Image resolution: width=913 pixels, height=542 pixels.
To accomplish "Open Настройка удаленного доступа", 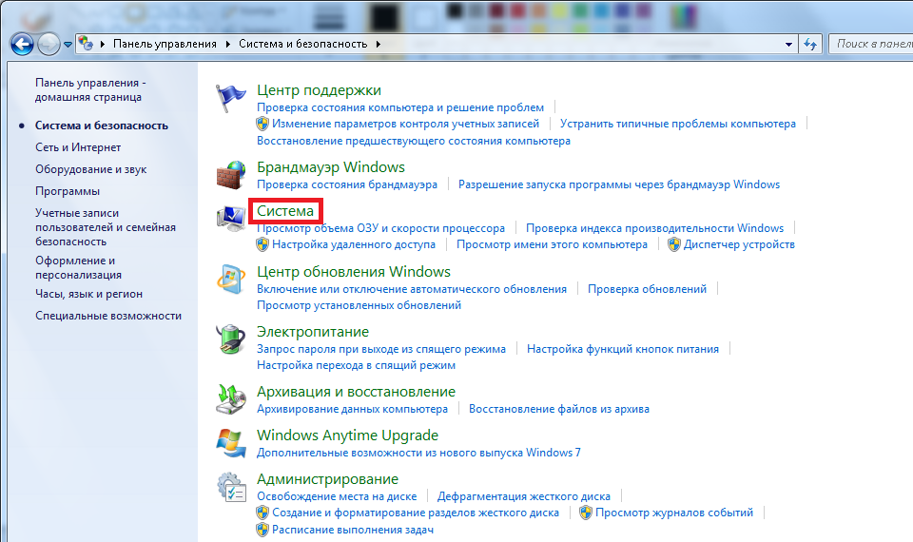I will [x=354, y=244].
